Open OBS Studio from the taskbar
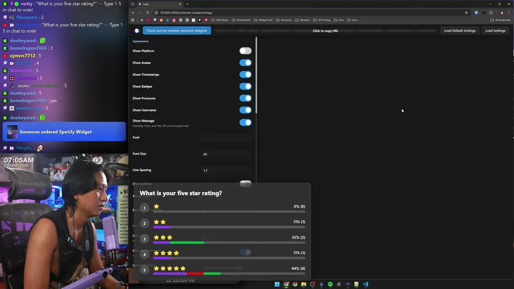Screen dimensions: 514x289 click(x=312, y=284)
